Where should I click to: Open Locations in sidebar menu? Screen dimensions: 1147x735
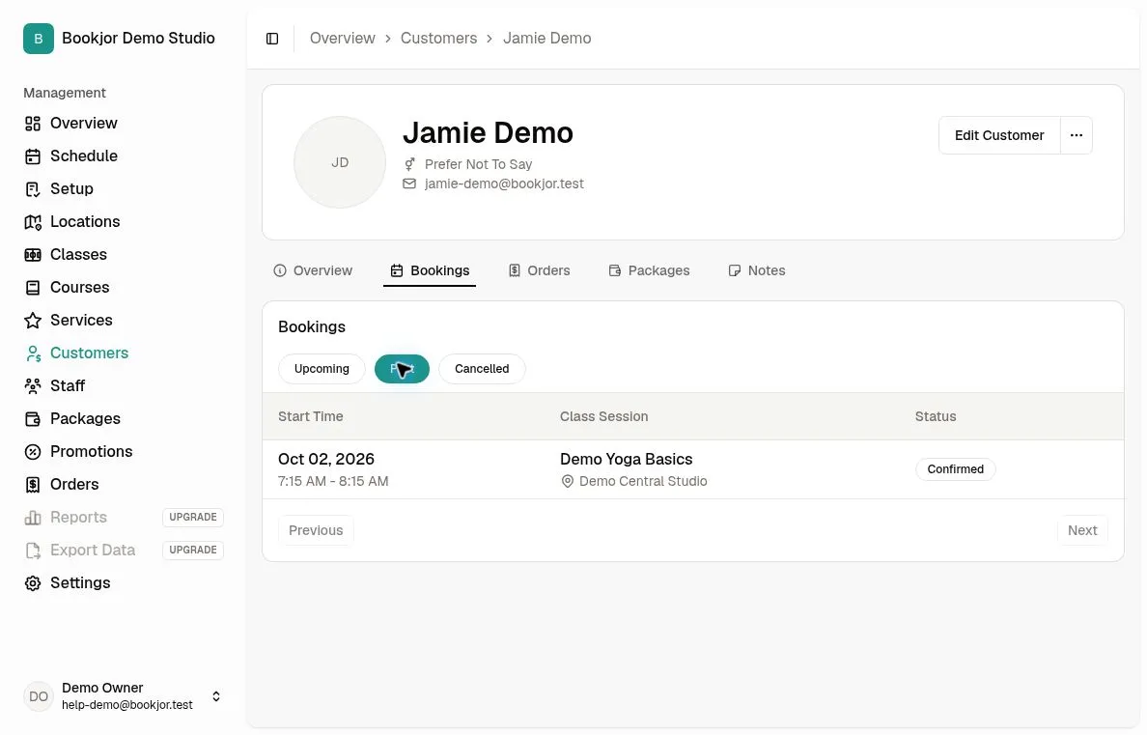tap(85, 222)
